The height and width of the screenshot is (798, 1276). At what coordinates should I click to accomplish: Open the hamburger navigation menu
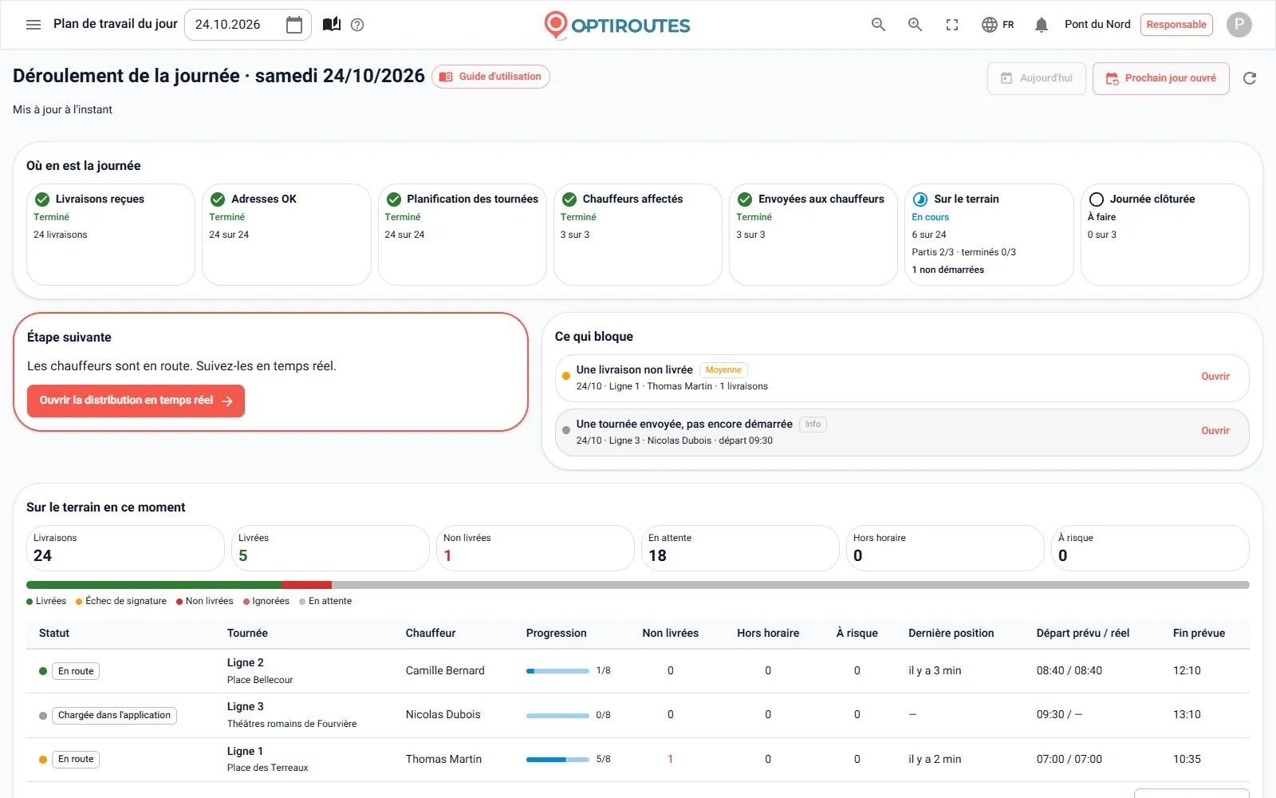click(x=33, y=25)
